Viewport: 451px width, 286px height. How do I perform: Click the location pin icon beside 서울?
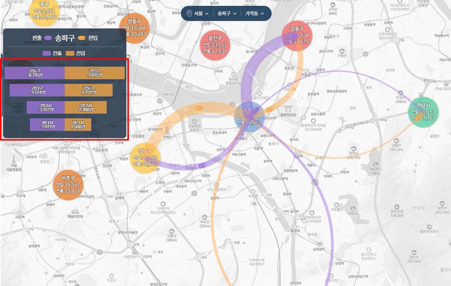[x=189, y=13]
